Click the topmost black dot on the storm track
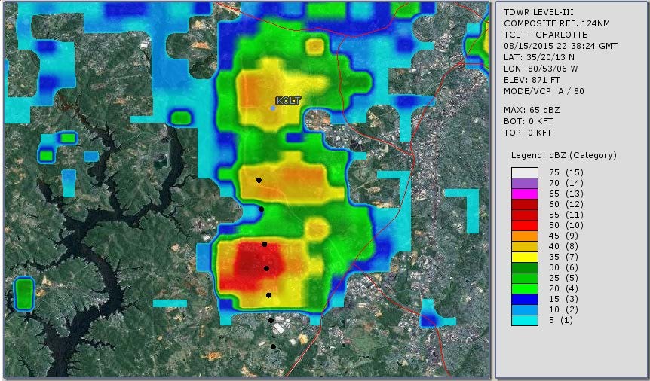This screenshot has width=650, height=381. (x=259, y=180)
